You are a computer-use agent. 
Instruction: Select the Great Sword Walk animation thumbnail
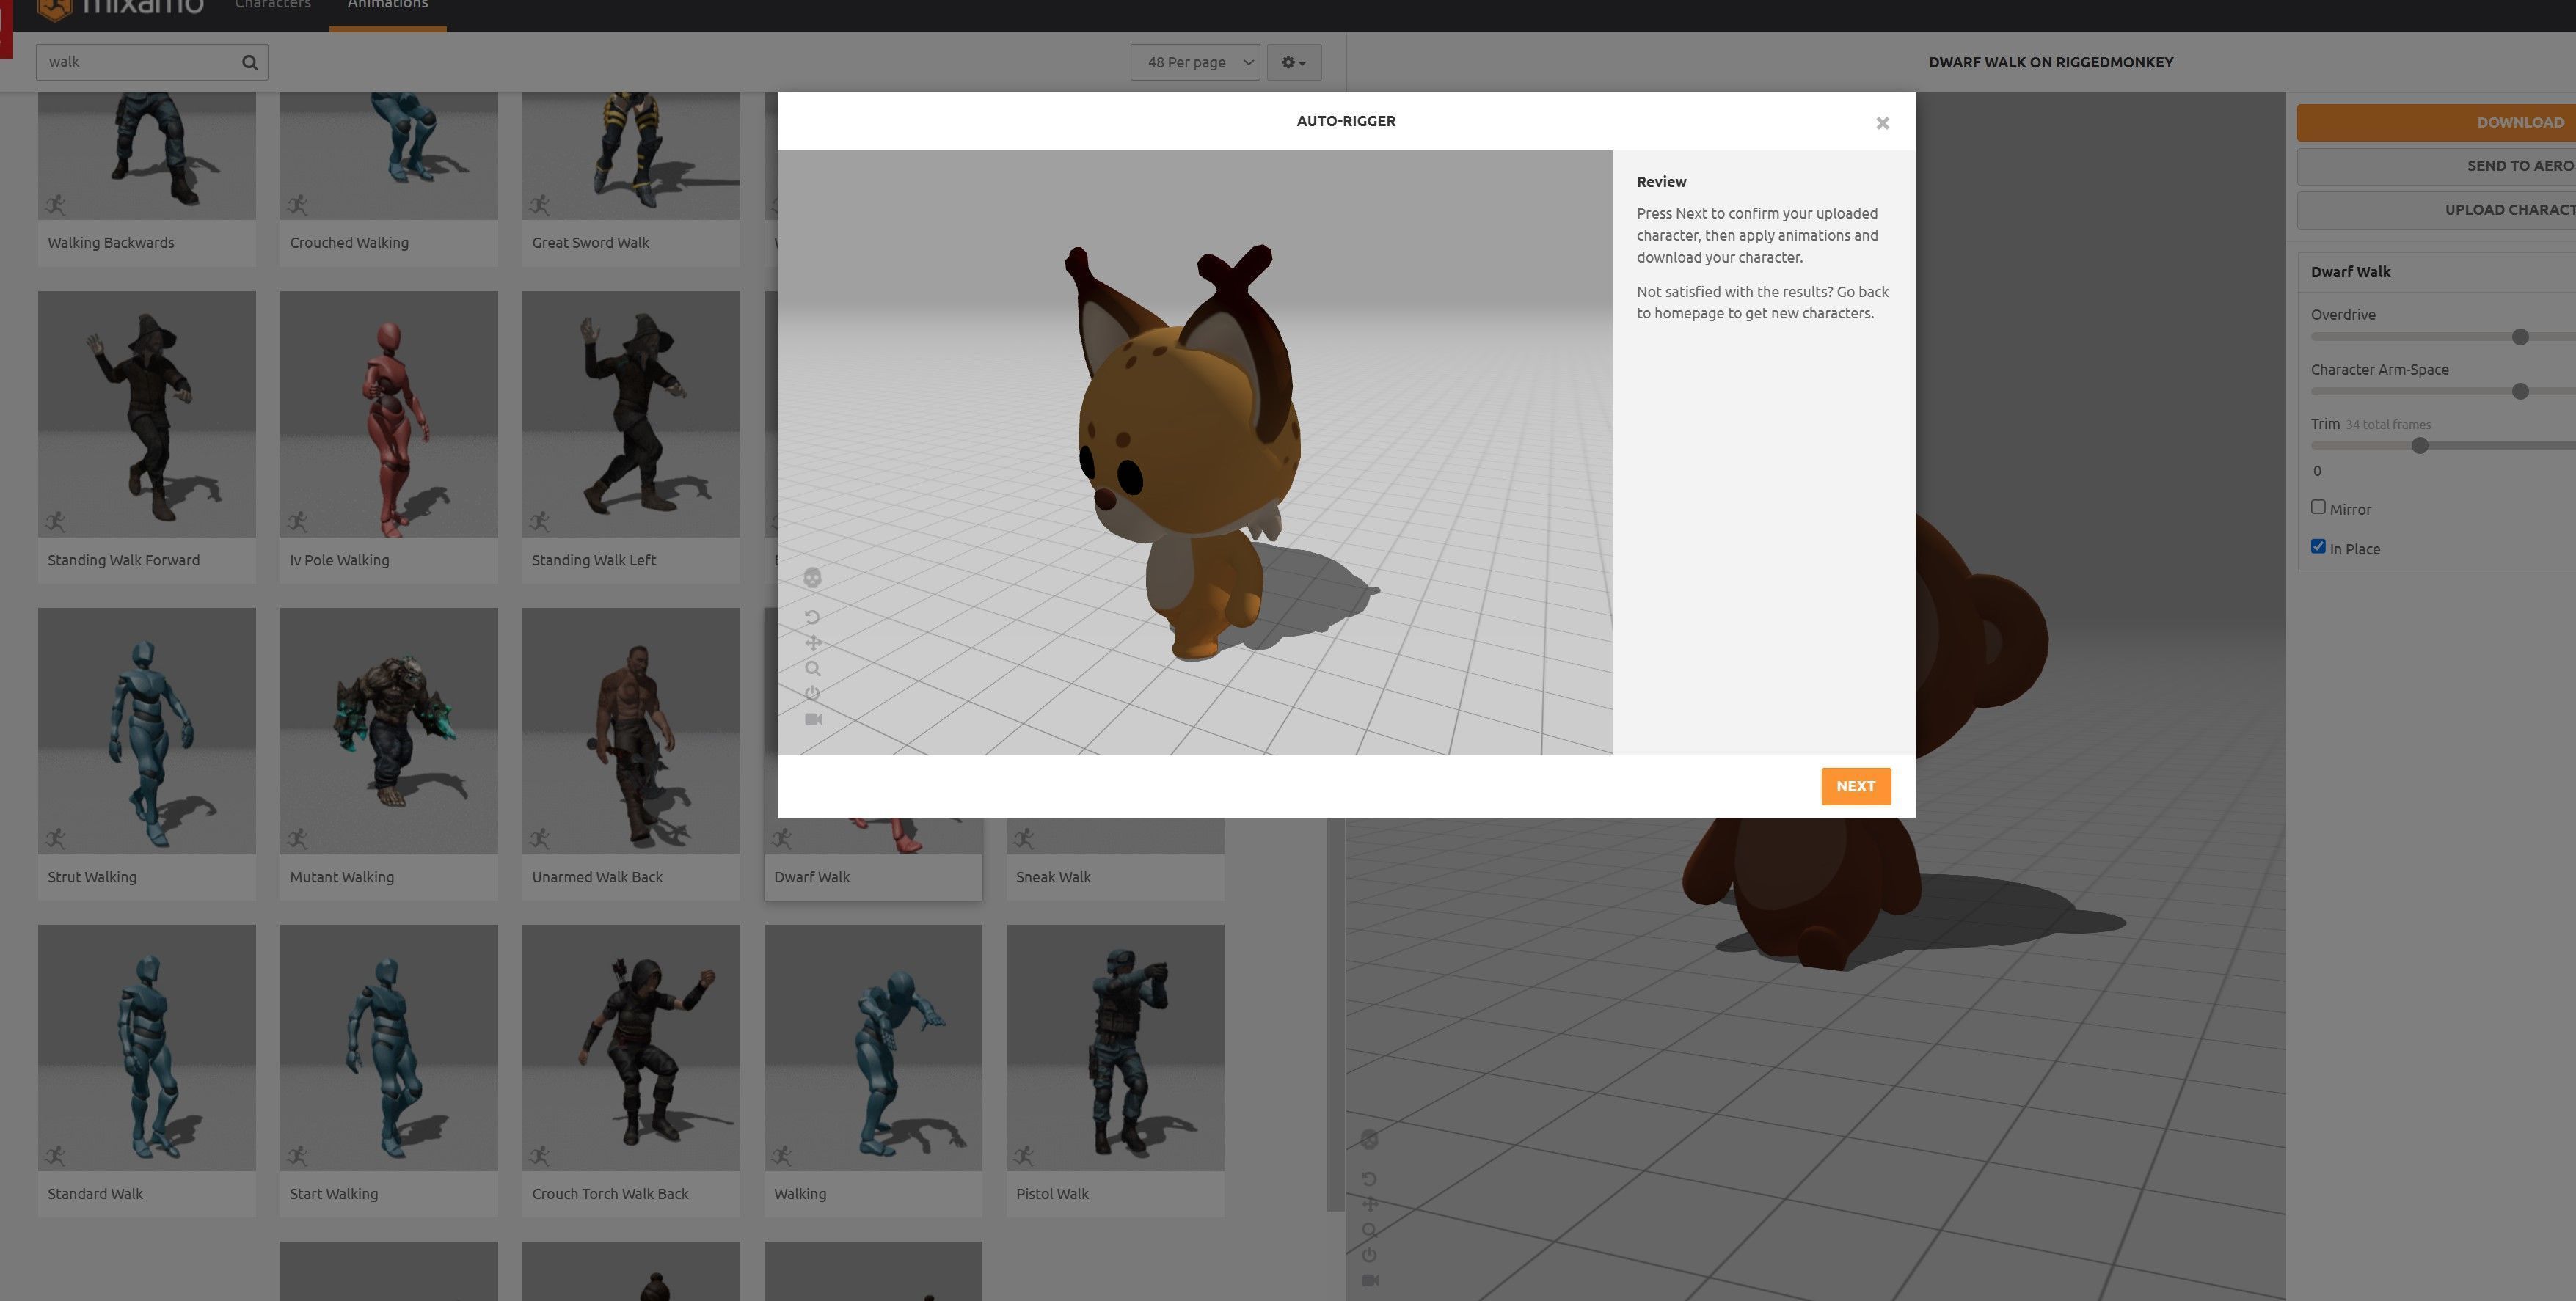coord(631,156)
